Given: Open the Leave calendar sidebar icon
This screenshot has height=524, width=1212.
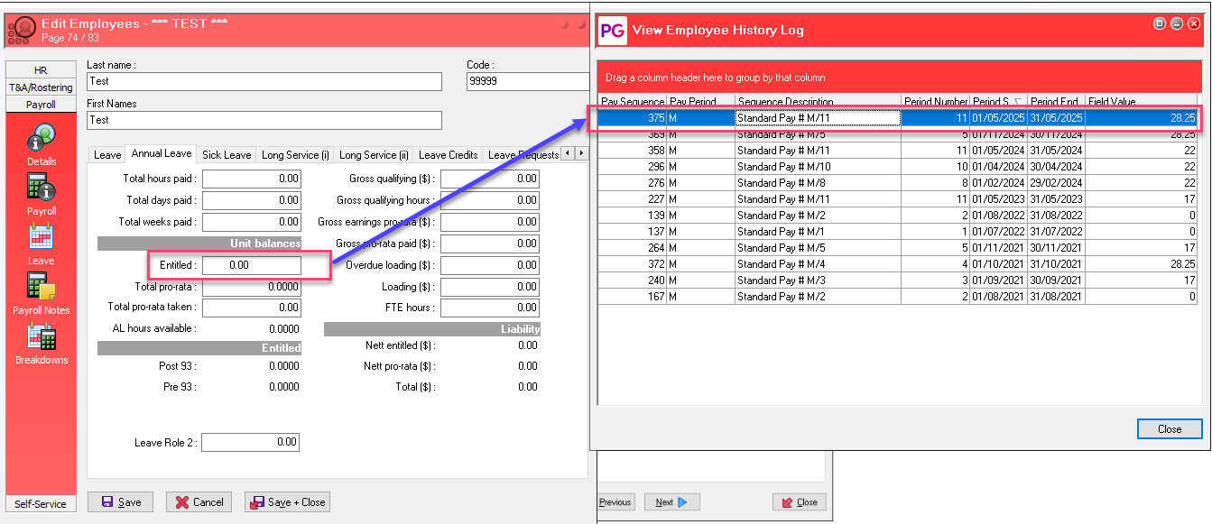Looking at the screenshot, I should coord(42,236).
